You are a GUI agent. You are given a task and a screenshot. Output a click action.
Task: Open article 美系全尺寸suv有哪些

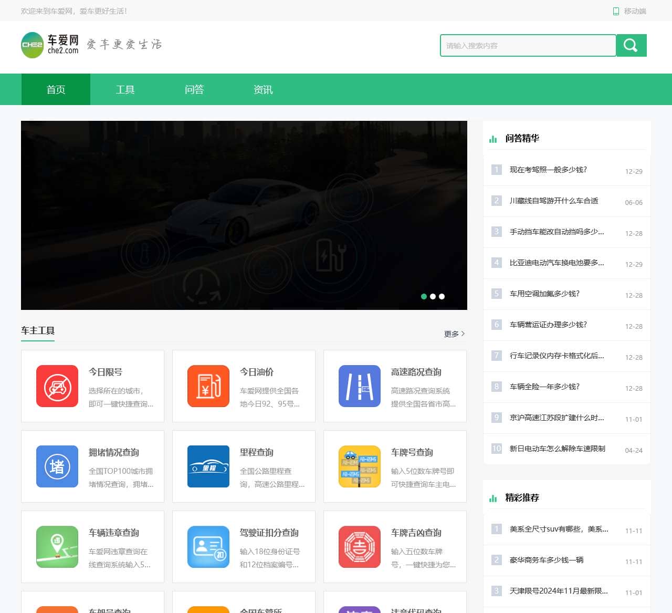[559, 529]
